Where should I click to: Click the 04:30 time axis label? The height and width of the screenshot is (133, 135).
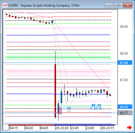[x=29, y=128]
